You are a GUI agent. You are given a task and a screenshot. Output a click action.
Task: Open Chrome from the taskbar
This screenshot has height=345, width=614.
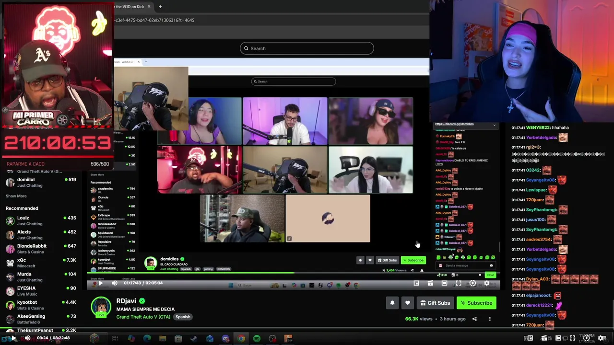pos(241,339)
